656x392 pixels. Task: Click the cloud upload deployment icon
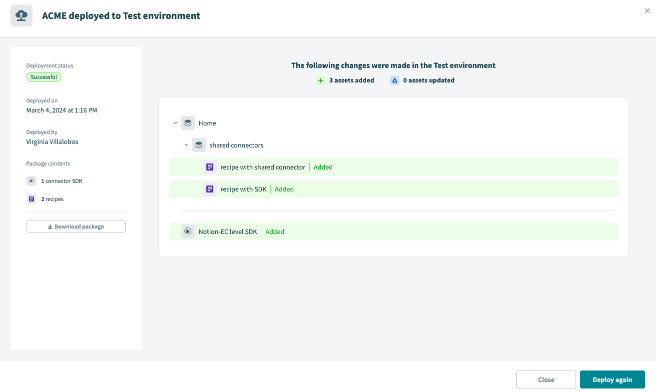[21, 15]
